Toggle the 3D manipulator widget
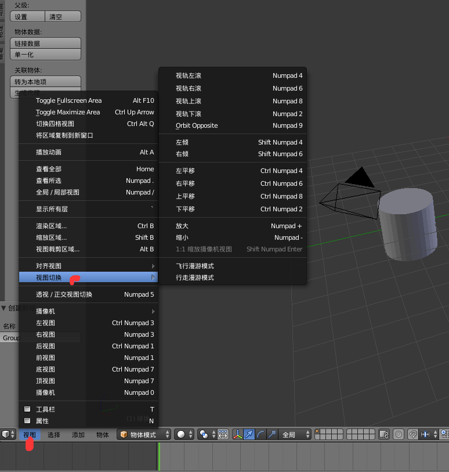 pyautogui.click(x=238, y=434)
